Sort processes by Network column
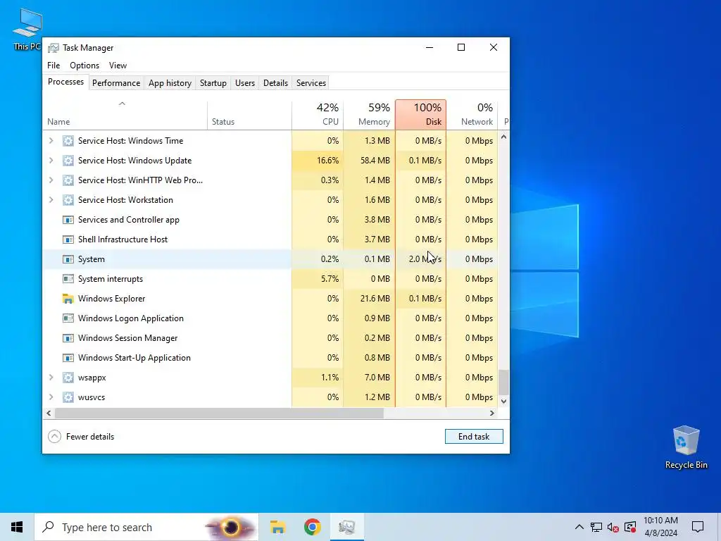 pyautogui.click(x=472, y=115)
